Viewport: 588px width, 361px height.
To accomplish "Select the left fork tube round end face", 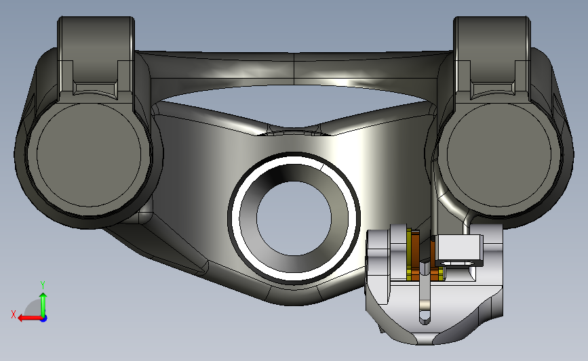I will (x=89, y=154).
